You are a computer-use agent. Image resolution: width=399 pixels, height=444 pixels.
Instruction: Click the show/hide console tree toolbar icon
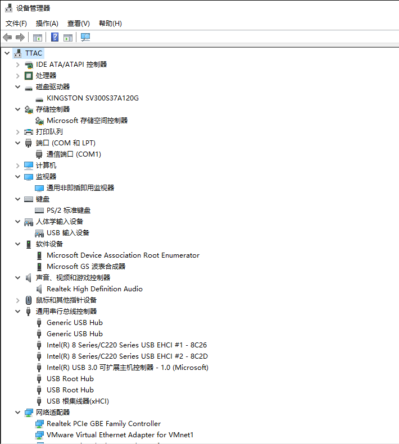(38, 38)
